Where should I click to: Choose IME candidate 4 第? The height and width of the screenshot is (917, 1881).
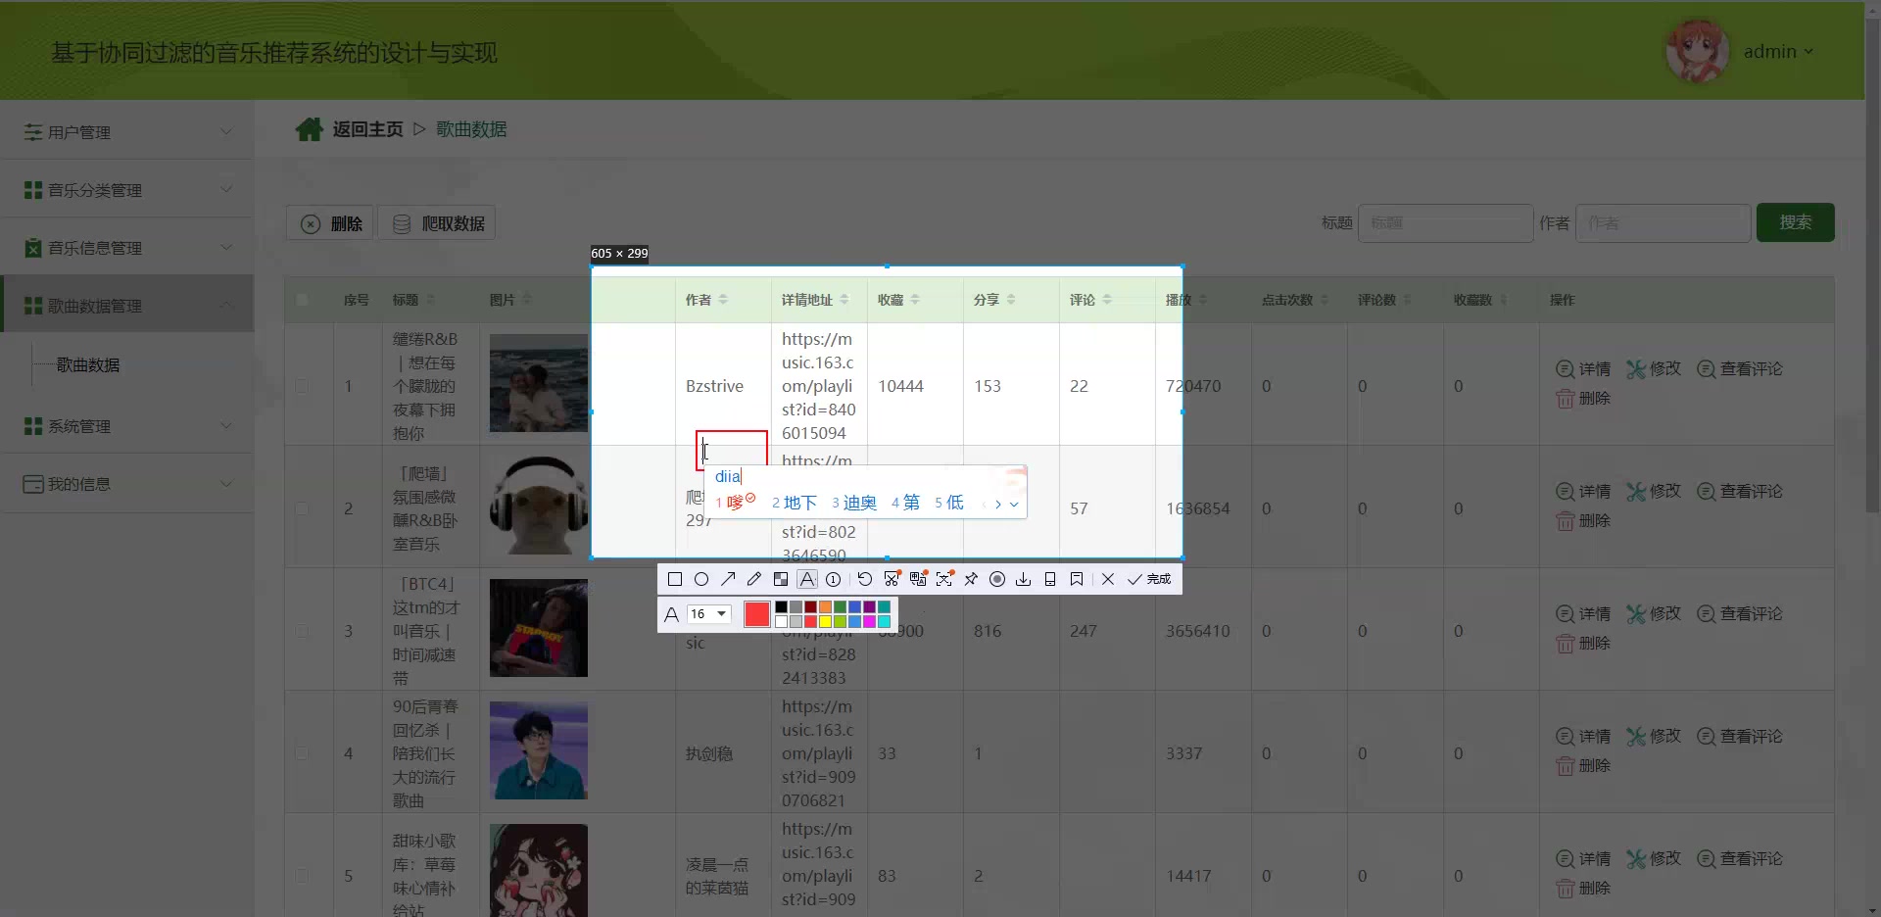[905, 503]
